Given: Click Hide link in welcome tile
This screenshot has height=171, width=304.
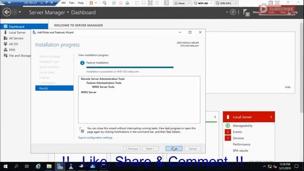Looking at the screenshot, I should click(287, 87).
